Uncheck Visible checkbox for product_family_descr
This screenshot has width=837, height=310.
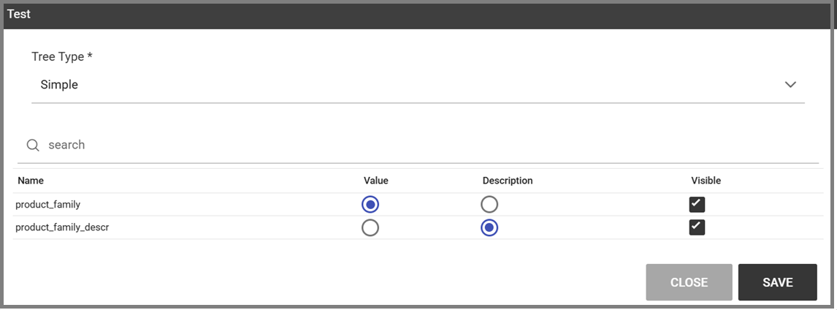697,227
